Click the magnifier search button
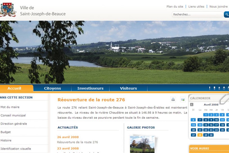This screenshot has width=229, height=153. point(226,14)
